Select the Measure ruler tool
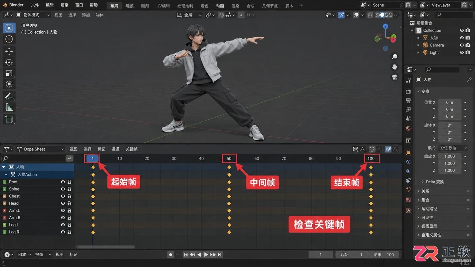Screen dimensions: 475x267 (9, 107)
